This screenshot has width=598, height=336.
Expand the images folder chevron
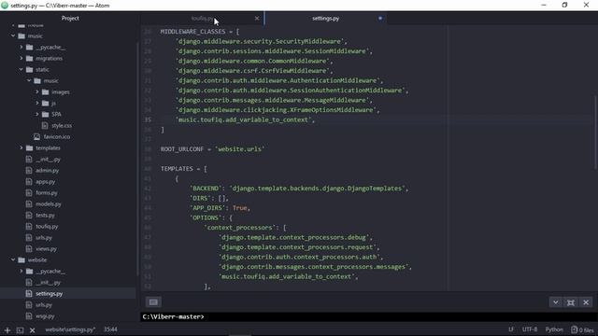(37, 91)
